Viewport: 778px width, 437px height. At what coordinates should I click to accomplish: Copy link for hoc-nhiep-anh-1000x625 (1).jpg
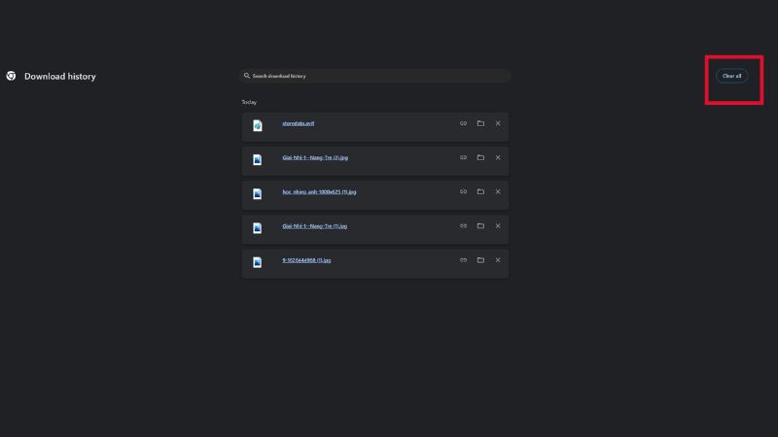(464, 191)
